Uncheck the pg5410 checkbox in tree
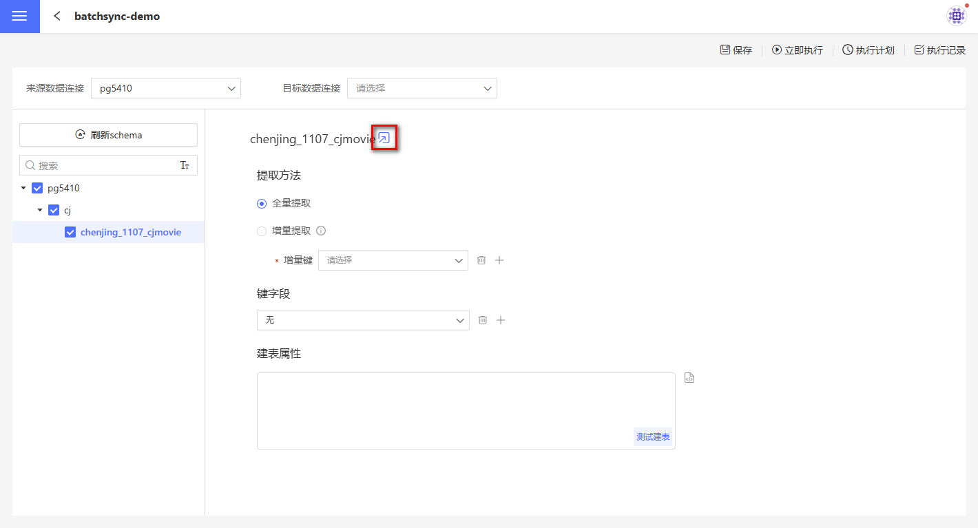978x528 pixels. click(x=37, y=188)
